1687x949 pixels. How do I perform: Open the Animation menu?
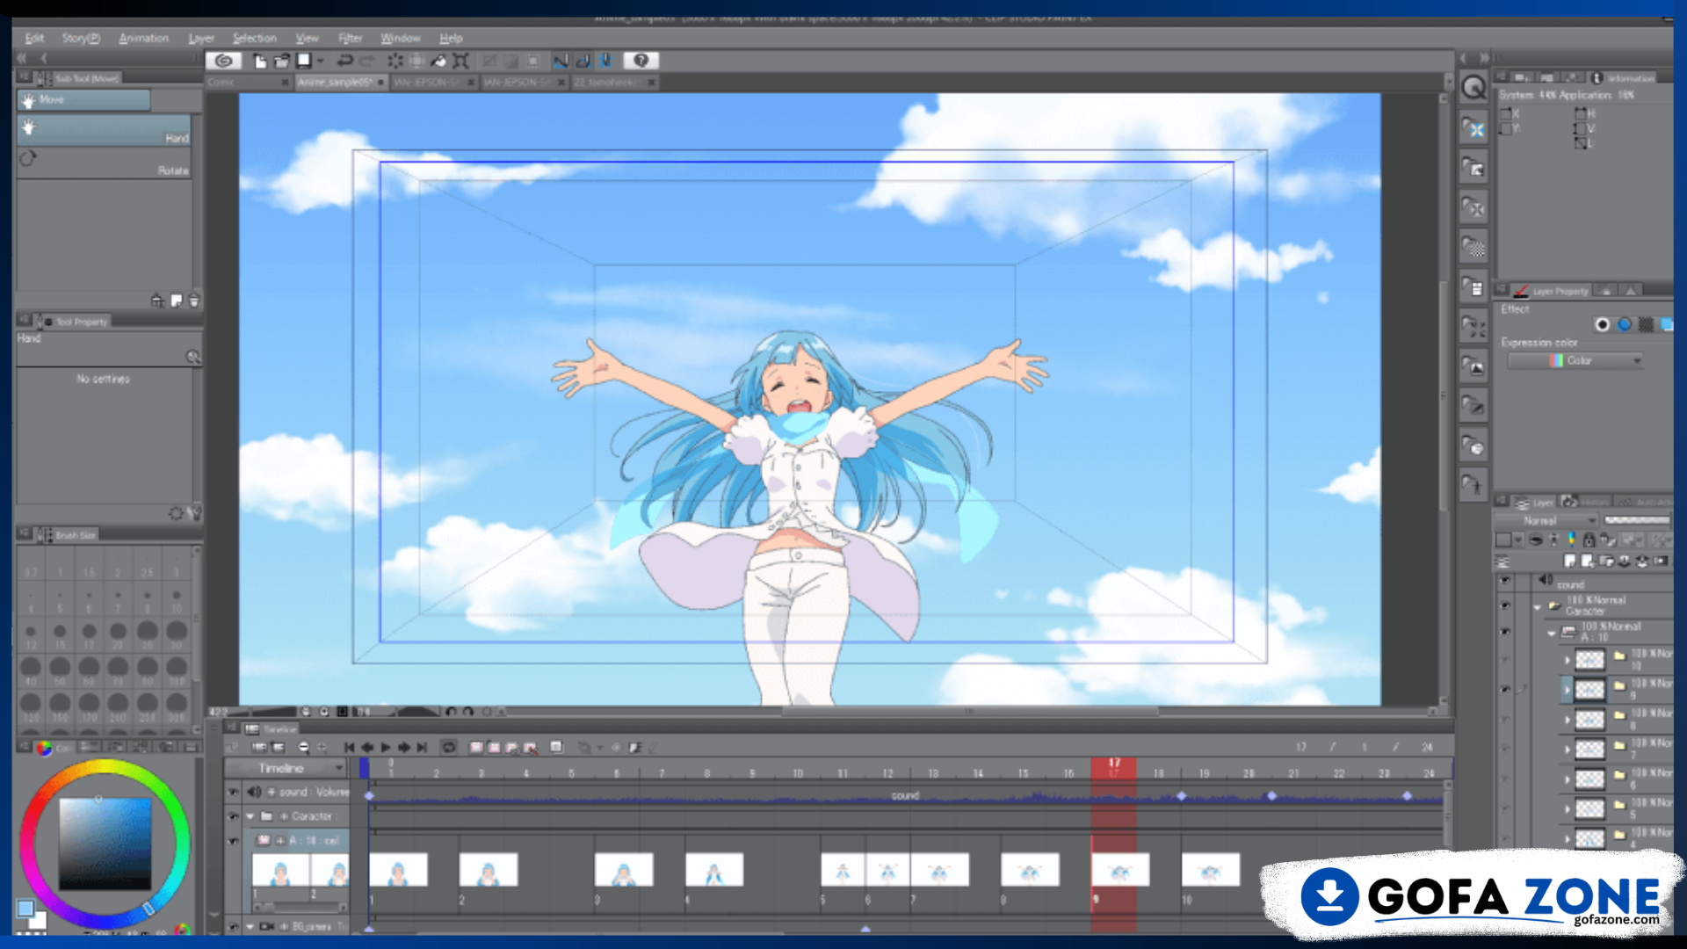(143, 38)
